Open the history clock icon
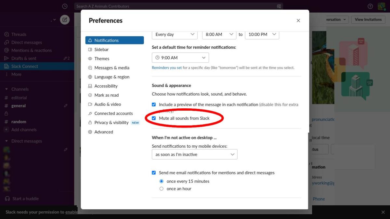The width and height of the screenshot is (390, 219). (x=65, y=6)
